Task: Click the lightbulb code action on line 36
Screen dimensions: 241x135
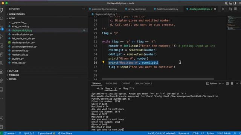Action: (x=104, y=62)
